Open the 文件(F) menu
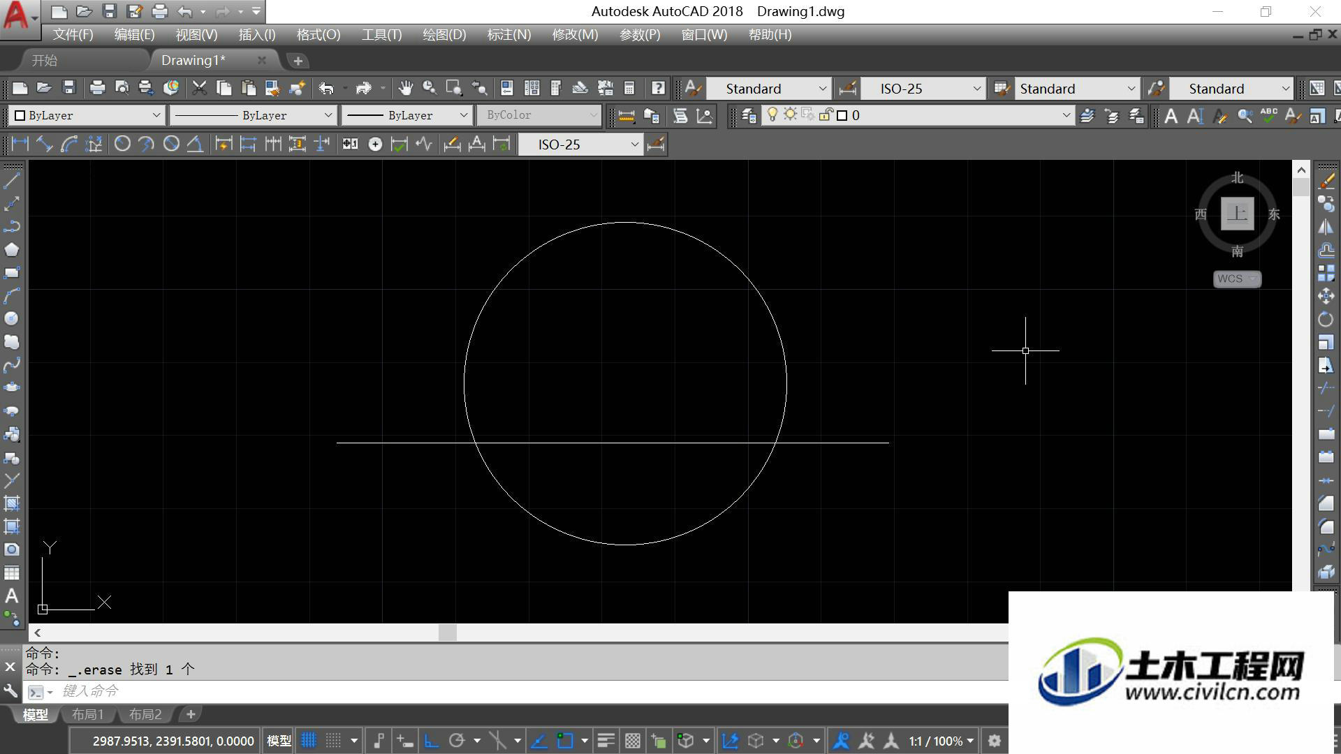 (73, 35)
